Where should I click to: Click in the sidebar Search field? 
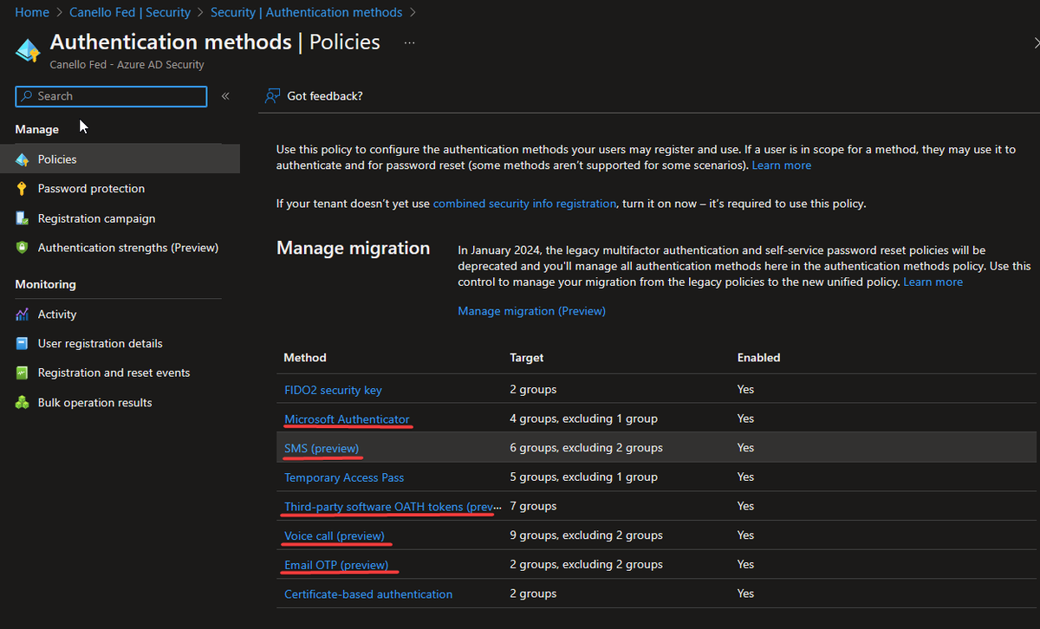point(111,96)
